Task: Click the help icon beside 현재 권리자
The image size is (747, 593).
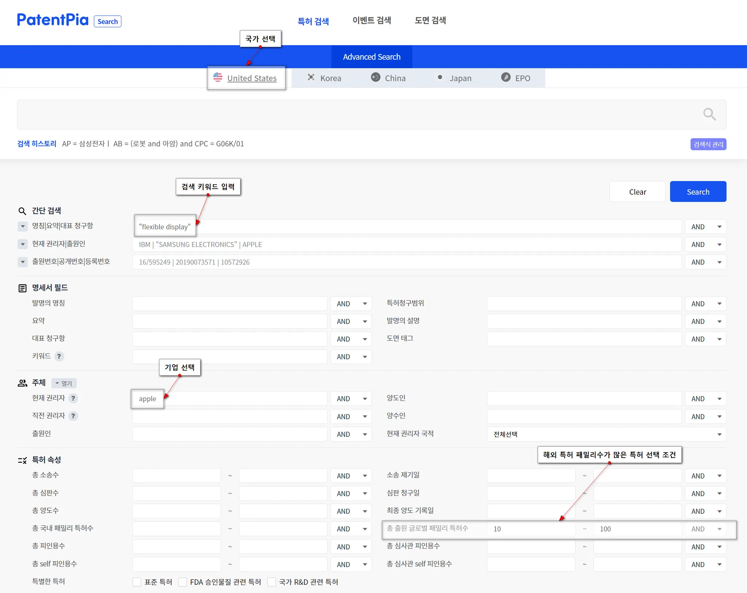Action: click(73, 398)
